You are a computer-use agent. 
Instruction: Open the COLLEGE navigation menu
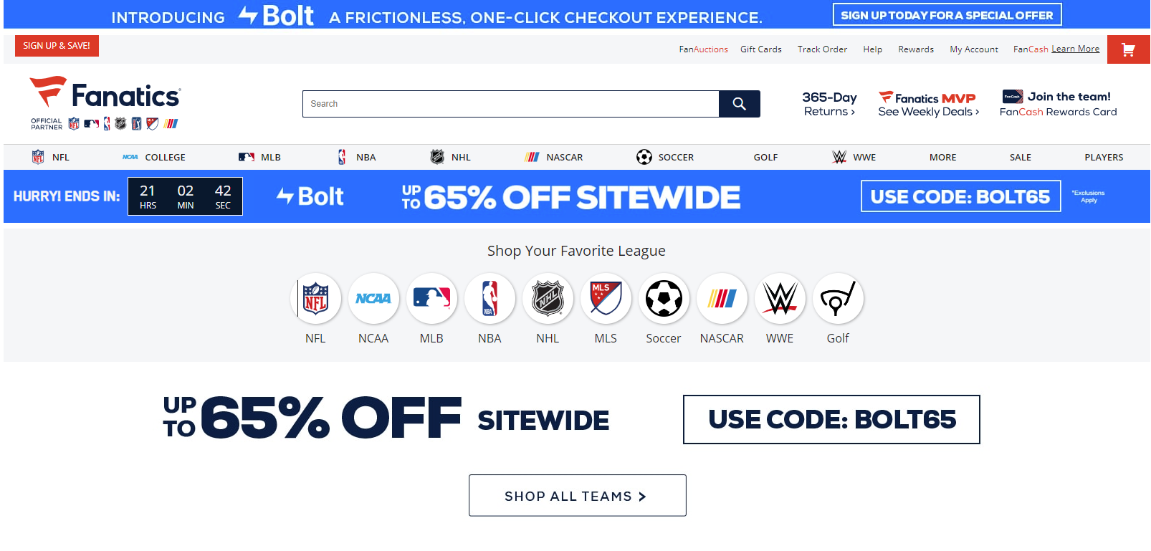coord(165,158)
